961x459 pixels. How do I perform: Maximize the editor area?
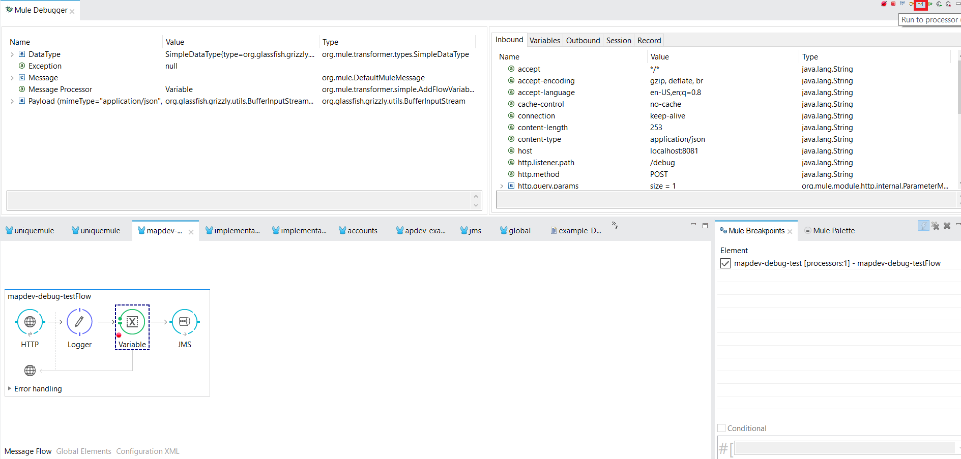coord(705,225)
